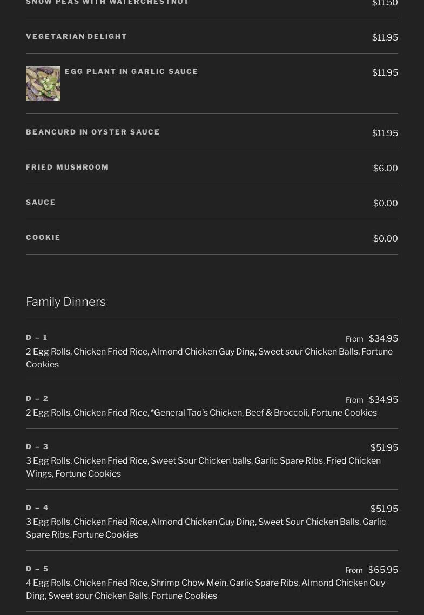
Task: Click the eggplant dish thumbnail image
Action: [43, 84]
